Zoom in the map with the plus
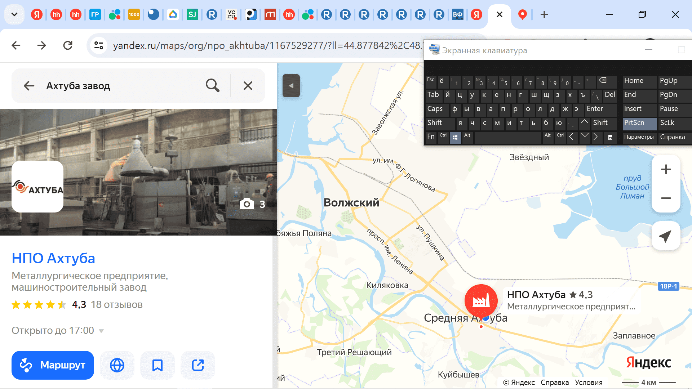The height and width of the screenshot is (389, 692). coord(666,169)
